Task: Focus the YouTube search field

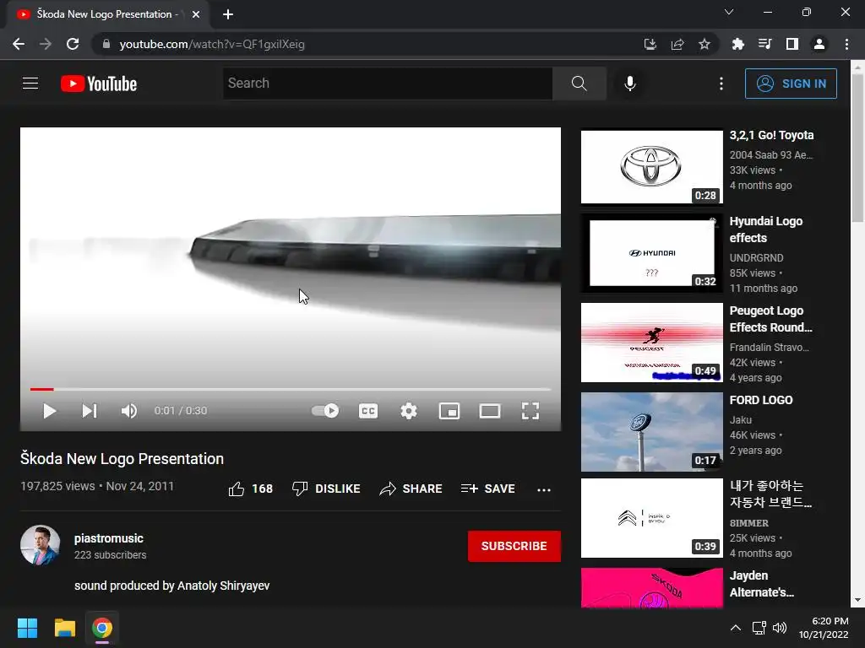Action: pyautogui.click(x=387, y=84)
